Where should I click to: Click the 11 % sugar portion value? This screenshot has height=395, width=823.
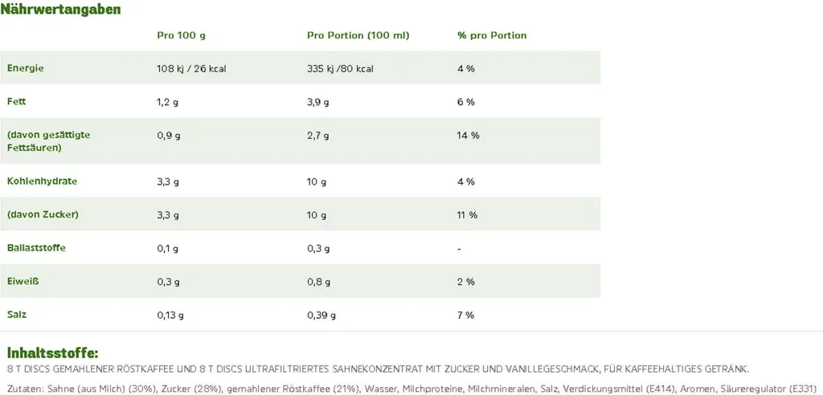click(467, 215)
